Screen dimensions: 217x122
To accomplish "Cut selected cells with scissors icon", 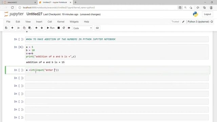I will pyautogui.click(x=19, y=28).
